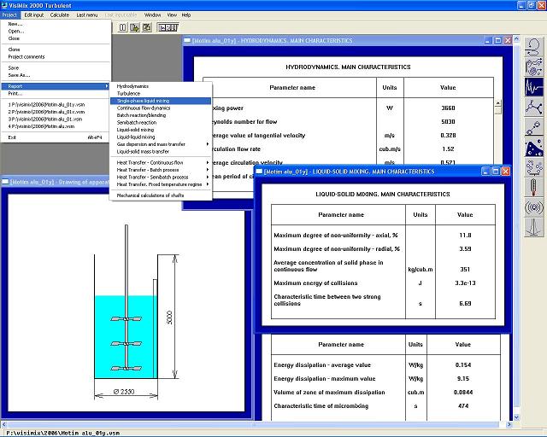The height and width of the screenshot is (437, 547).
Task: Select Print... in Project menu
Action: (56, 93)
